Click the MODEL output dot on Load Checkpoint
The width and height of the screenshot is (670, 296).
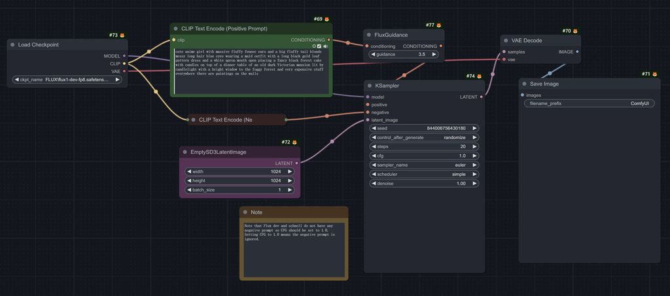click(124, 56)
